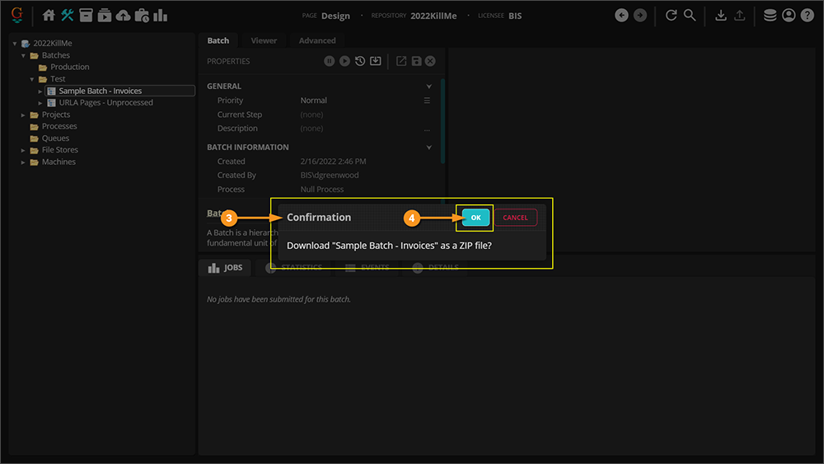The height and width of the screenshot is (464, 824).
Task: Select the Test folder
Action: coord(58,79)
